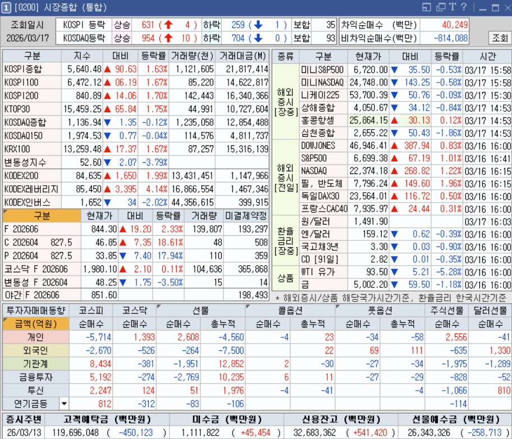Click the 달러선물 column header
512x439 pixels.
490,310
